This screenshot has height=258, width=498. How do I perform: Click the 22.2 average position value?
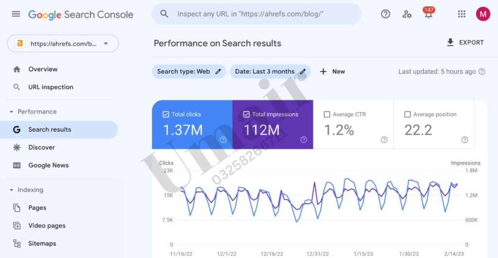click(x=418, y=130)
